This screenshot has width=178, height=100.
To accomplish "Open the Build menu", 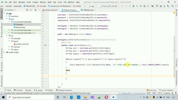I will (50, 2).
